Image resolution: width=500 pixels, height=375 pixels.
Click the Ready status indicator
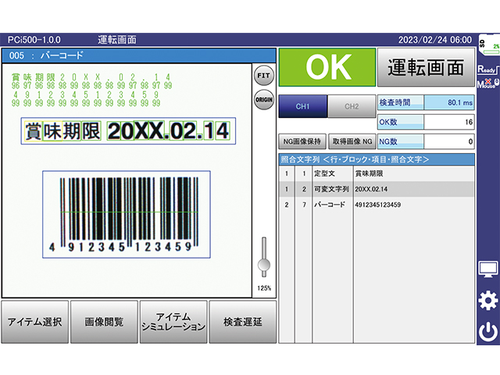(x=487, y=70)
